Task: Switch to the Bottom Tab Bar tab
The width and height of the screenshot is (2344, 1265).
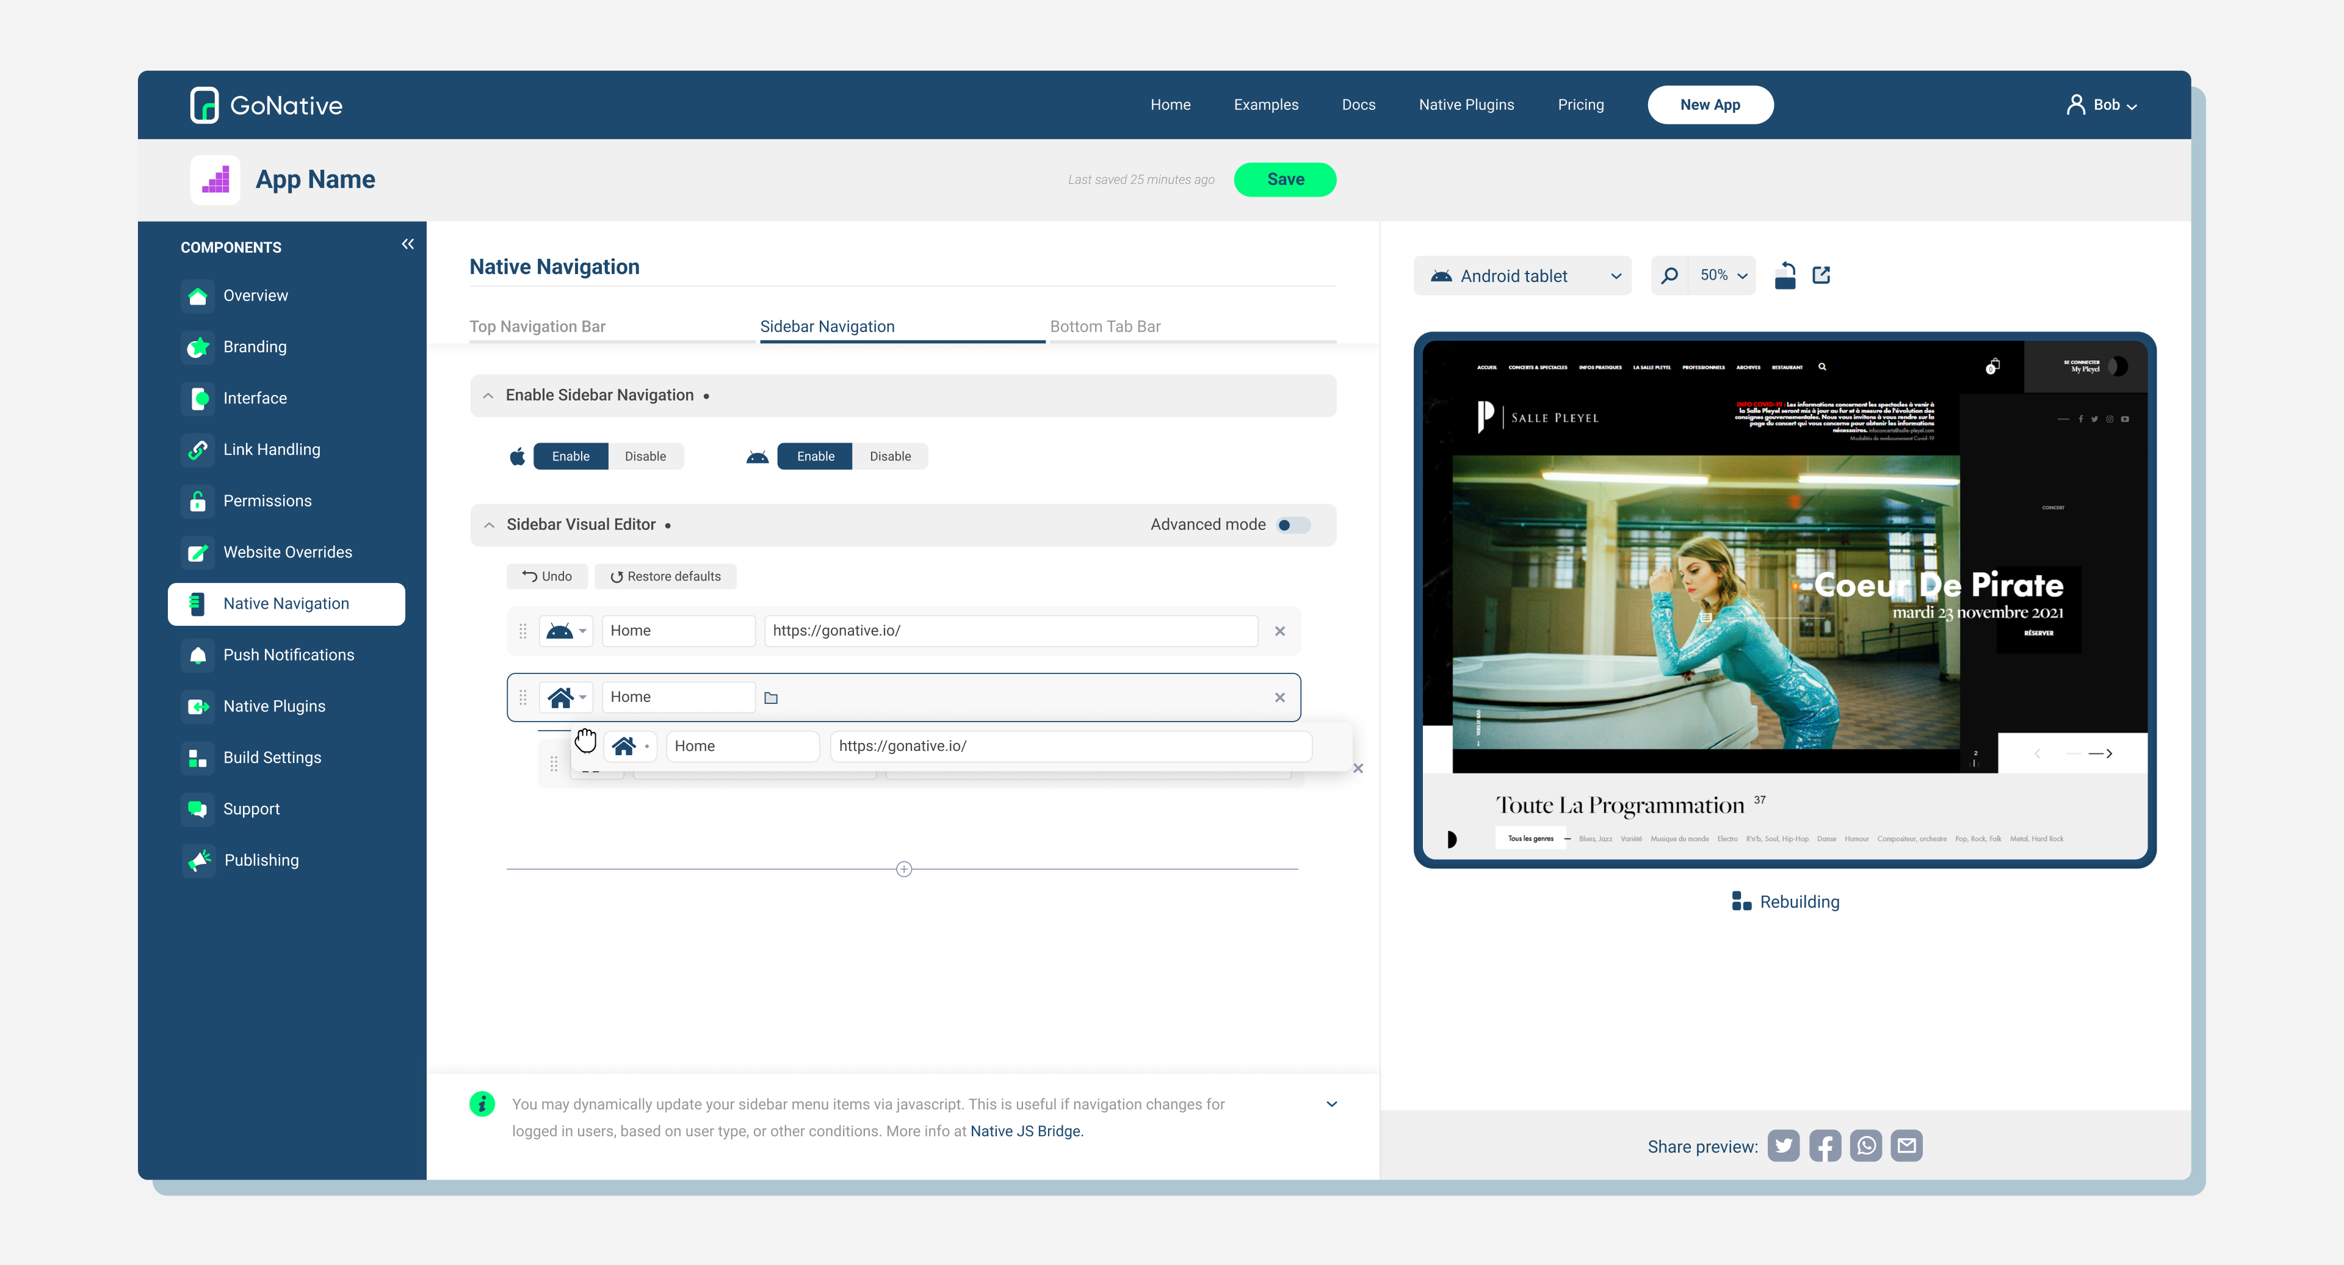Action: [1105, 326]
